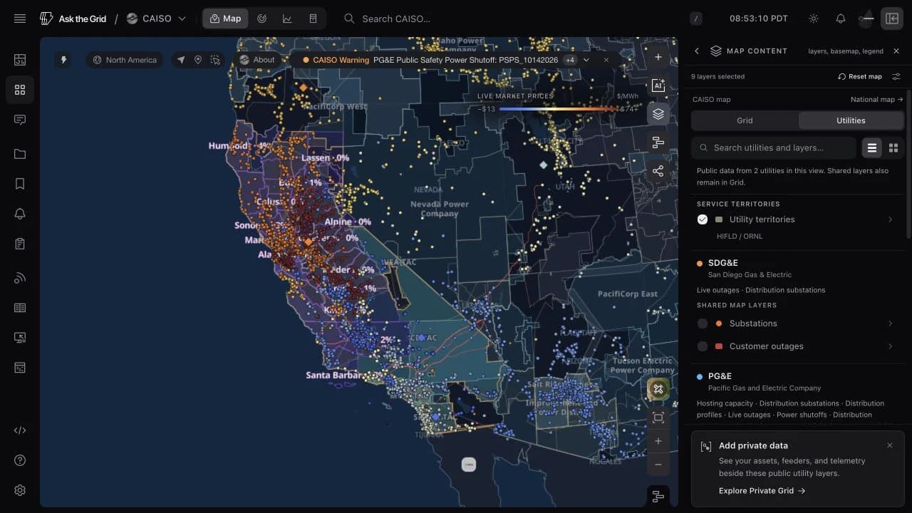Image resolution: width=912 pixels, height=513 pixels.
Task: Click the Search utilities and layers field
Action: 774,147
